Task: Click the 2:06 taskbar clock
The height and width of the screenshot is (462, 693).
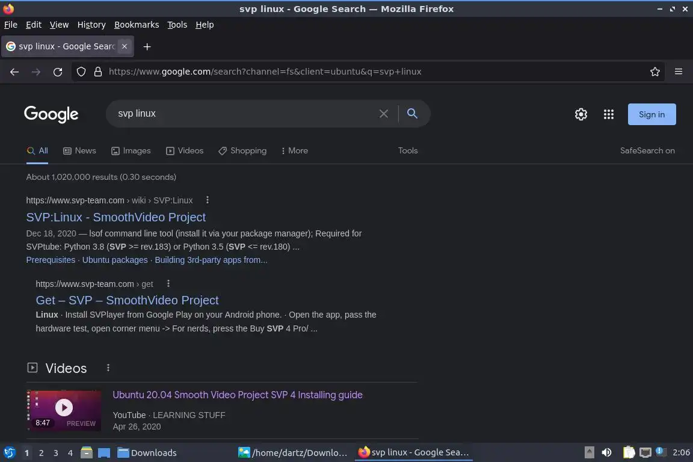Action: pyautogui.click(x=680, y=453)
